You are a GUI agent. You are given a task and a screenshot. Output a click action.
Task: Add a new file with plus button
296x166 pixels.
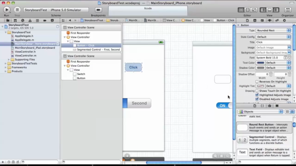tap(3, 162)
